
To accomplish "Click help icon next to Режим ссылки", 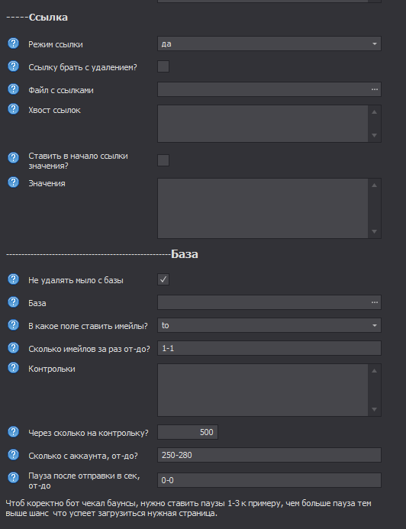I will click(13, 44).
